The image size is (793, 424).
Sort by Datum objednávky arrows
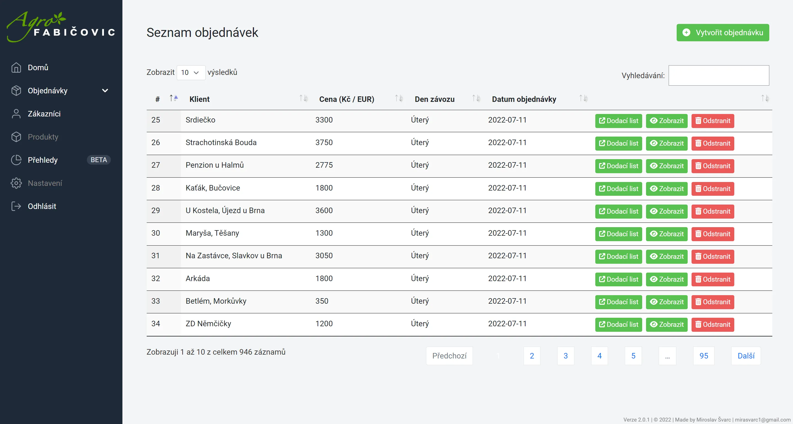(583, 98)
